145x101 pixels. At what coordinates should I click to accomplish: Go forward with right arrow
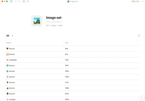click(19, 1)
